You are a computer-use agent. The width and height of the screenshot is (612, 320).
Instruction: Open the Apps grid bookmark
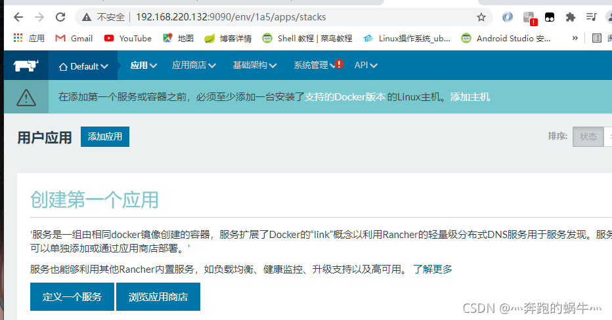click(x=30, y=38)
